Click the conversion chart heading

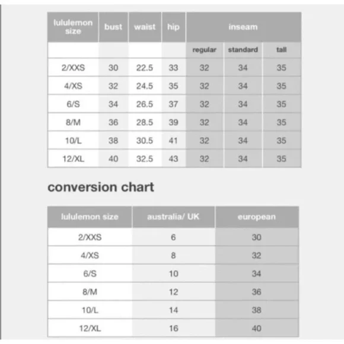[x=101, y=187]
